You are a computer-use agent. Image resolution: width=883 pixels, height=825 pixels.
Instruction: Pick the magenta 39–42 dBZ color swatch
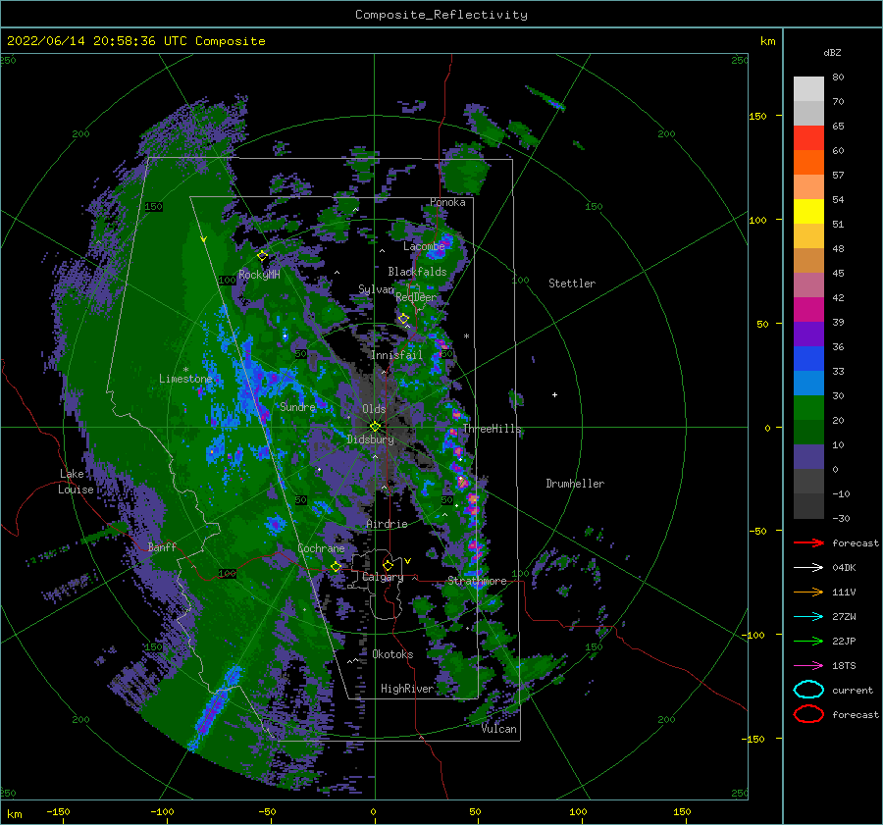click(808, 310)
